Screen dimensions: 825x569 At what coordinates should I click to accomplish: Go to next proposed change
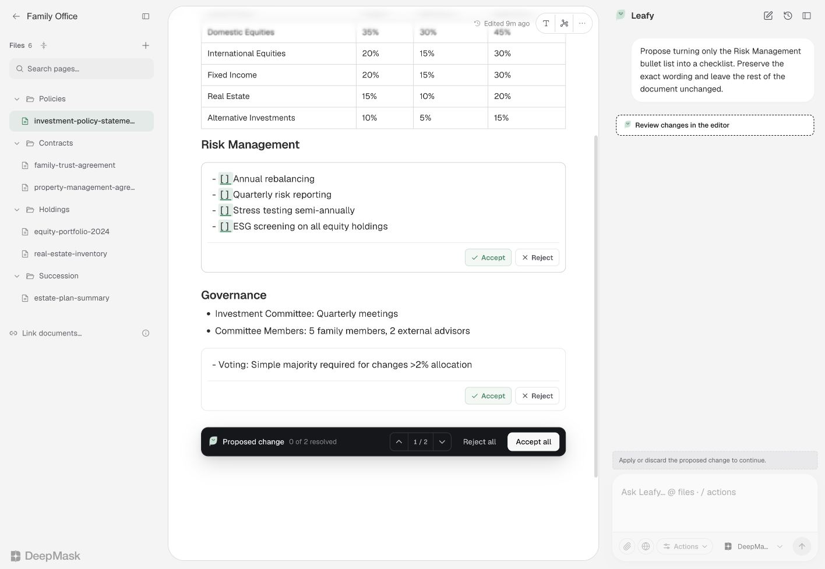pyautogui.click(x=442, y=442)
